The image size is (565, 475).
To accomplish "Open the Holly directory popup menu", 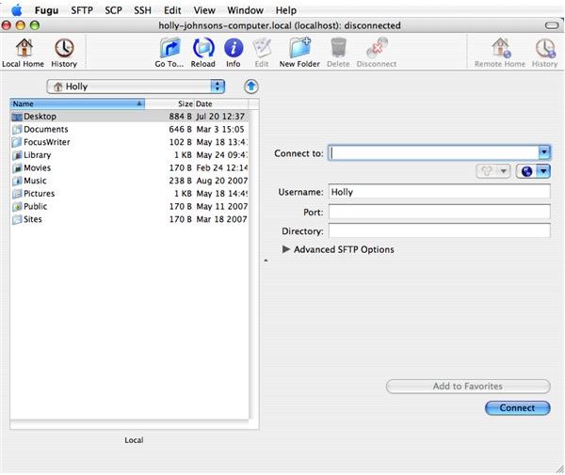I will tap(136, 87).
